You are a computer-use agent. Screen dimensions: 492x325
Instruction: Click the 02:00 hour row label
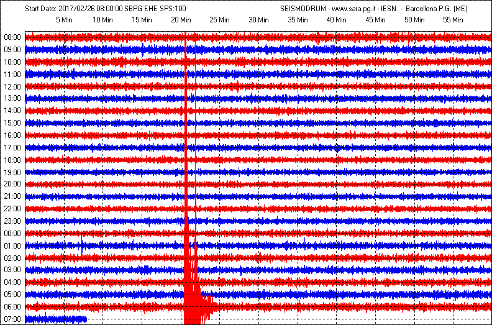pyautogui.click(x=12, y=259)
